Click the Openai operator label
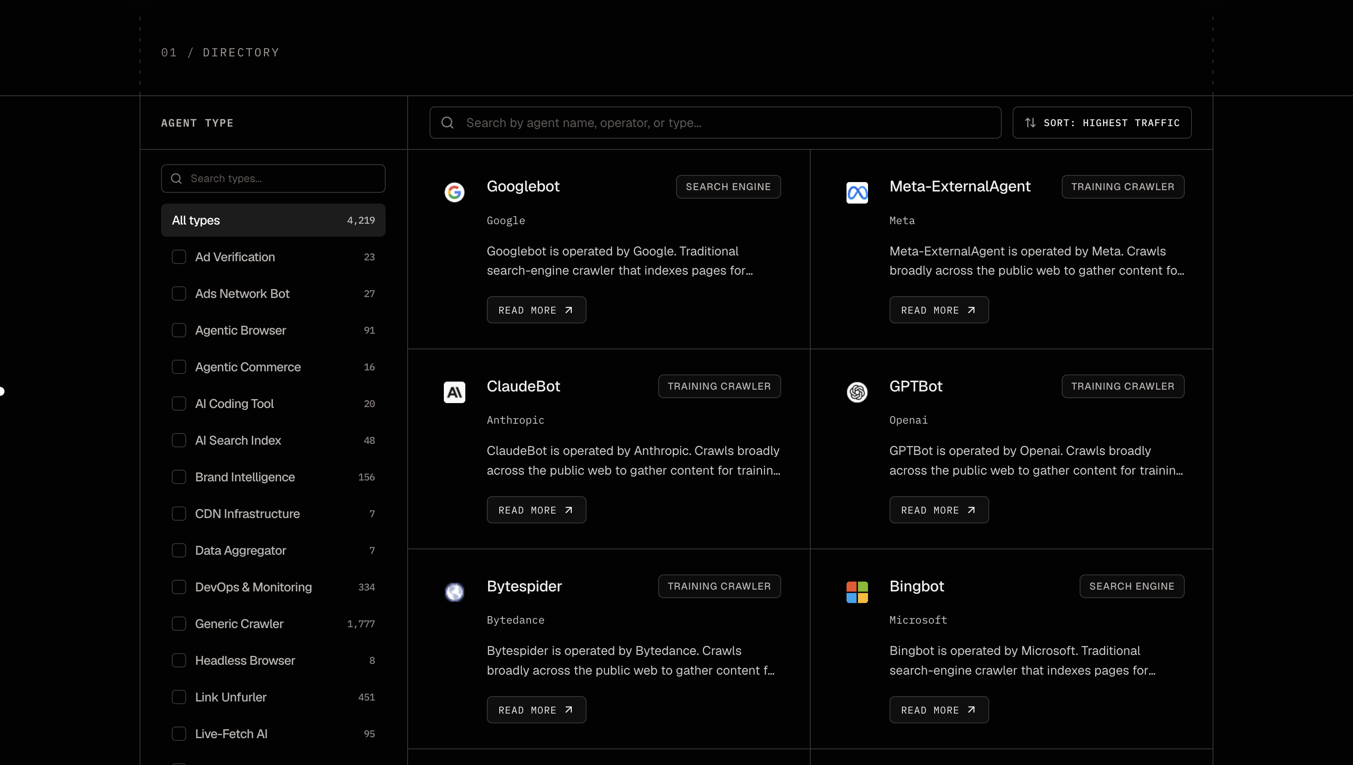The height and width of the screenshot is (765, 1353). click(x=908, y=420)
